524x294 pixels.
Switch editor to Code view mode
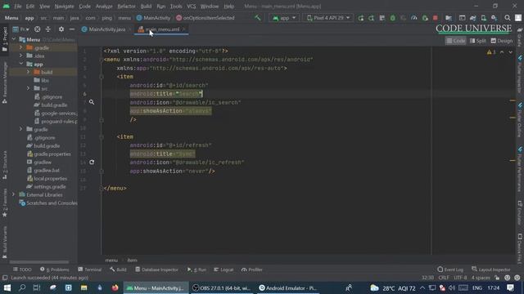(x=456, y=41)
